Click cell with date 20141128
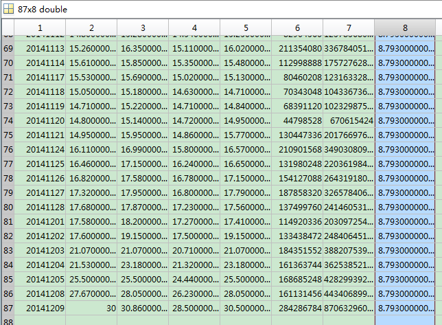The height and width of the screenshot is (325, 442). [x=40, y=207]
